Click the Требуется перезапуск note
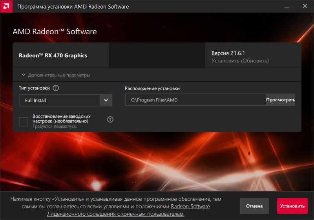This screenshot has height=220, width=314. (x=55, y=126)
